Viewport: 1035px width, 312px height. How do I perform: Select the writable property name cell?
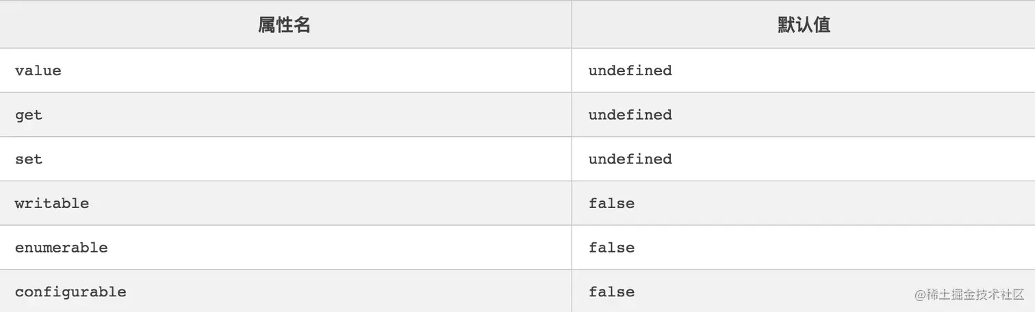pos(52,203)
